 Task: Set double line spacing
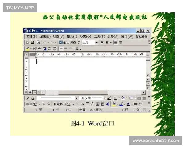(71, 48)
